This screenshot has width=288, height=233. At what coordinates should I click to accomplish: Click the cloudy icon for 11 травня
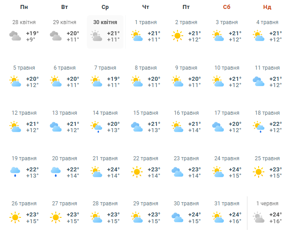[259, 81]
